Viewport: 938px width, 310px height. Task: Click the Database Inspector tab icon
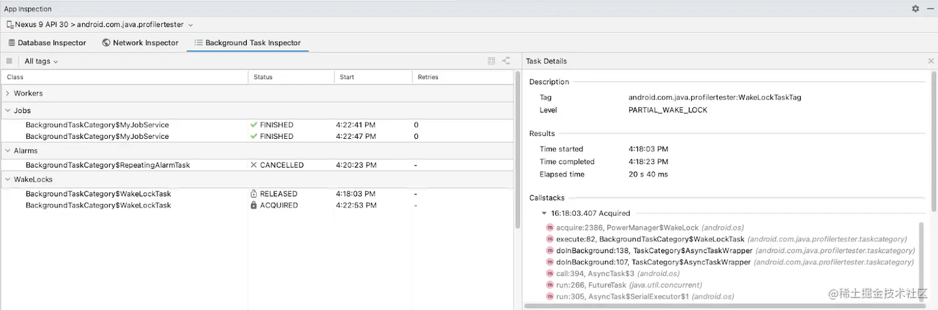(x=11, y=43)
